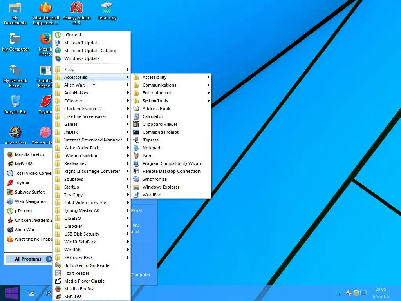Launch Calculator from Accessories submenu

171,116
